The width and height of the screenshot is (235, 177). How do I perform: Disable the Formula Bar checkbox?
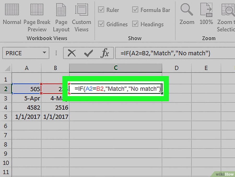[135, 10]
